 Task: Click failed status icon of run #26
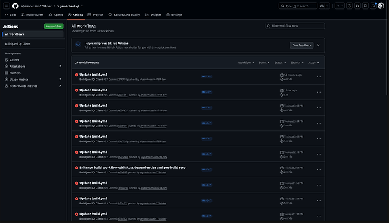[77, 90]
